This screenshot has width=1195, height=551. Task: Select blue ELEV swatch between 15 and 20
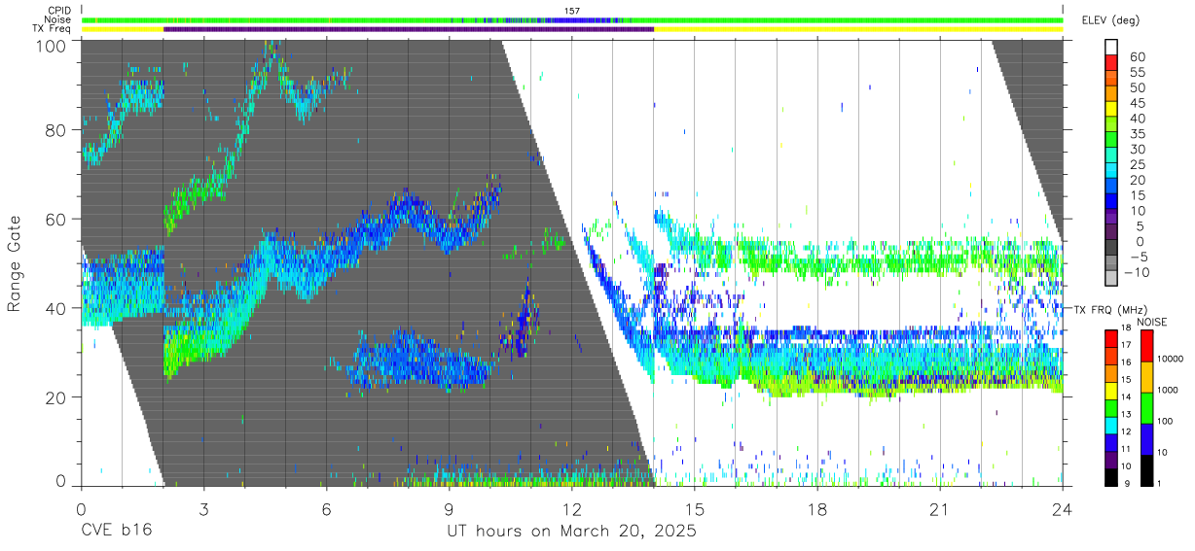1111,187
